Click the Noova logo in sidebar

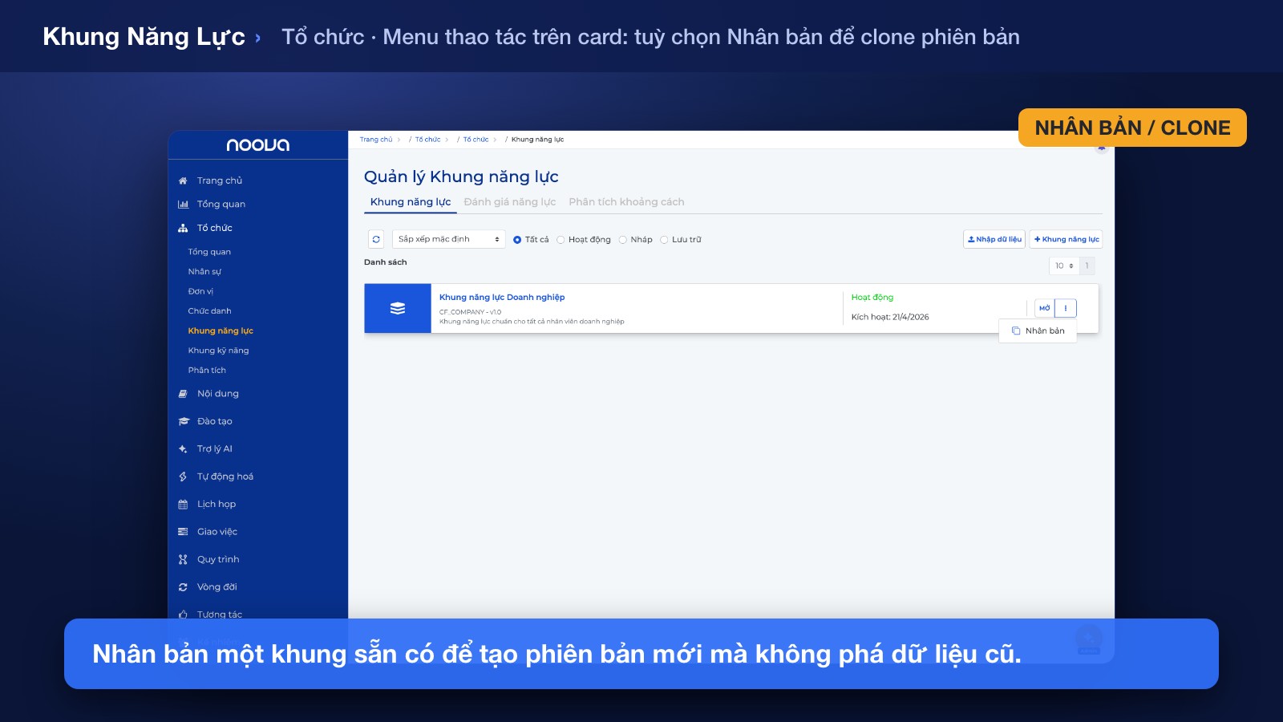[x=257, y=145]
